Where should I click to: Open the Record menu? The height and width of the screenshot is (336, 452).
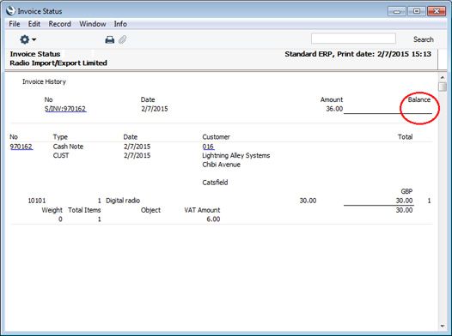point(59,24)
